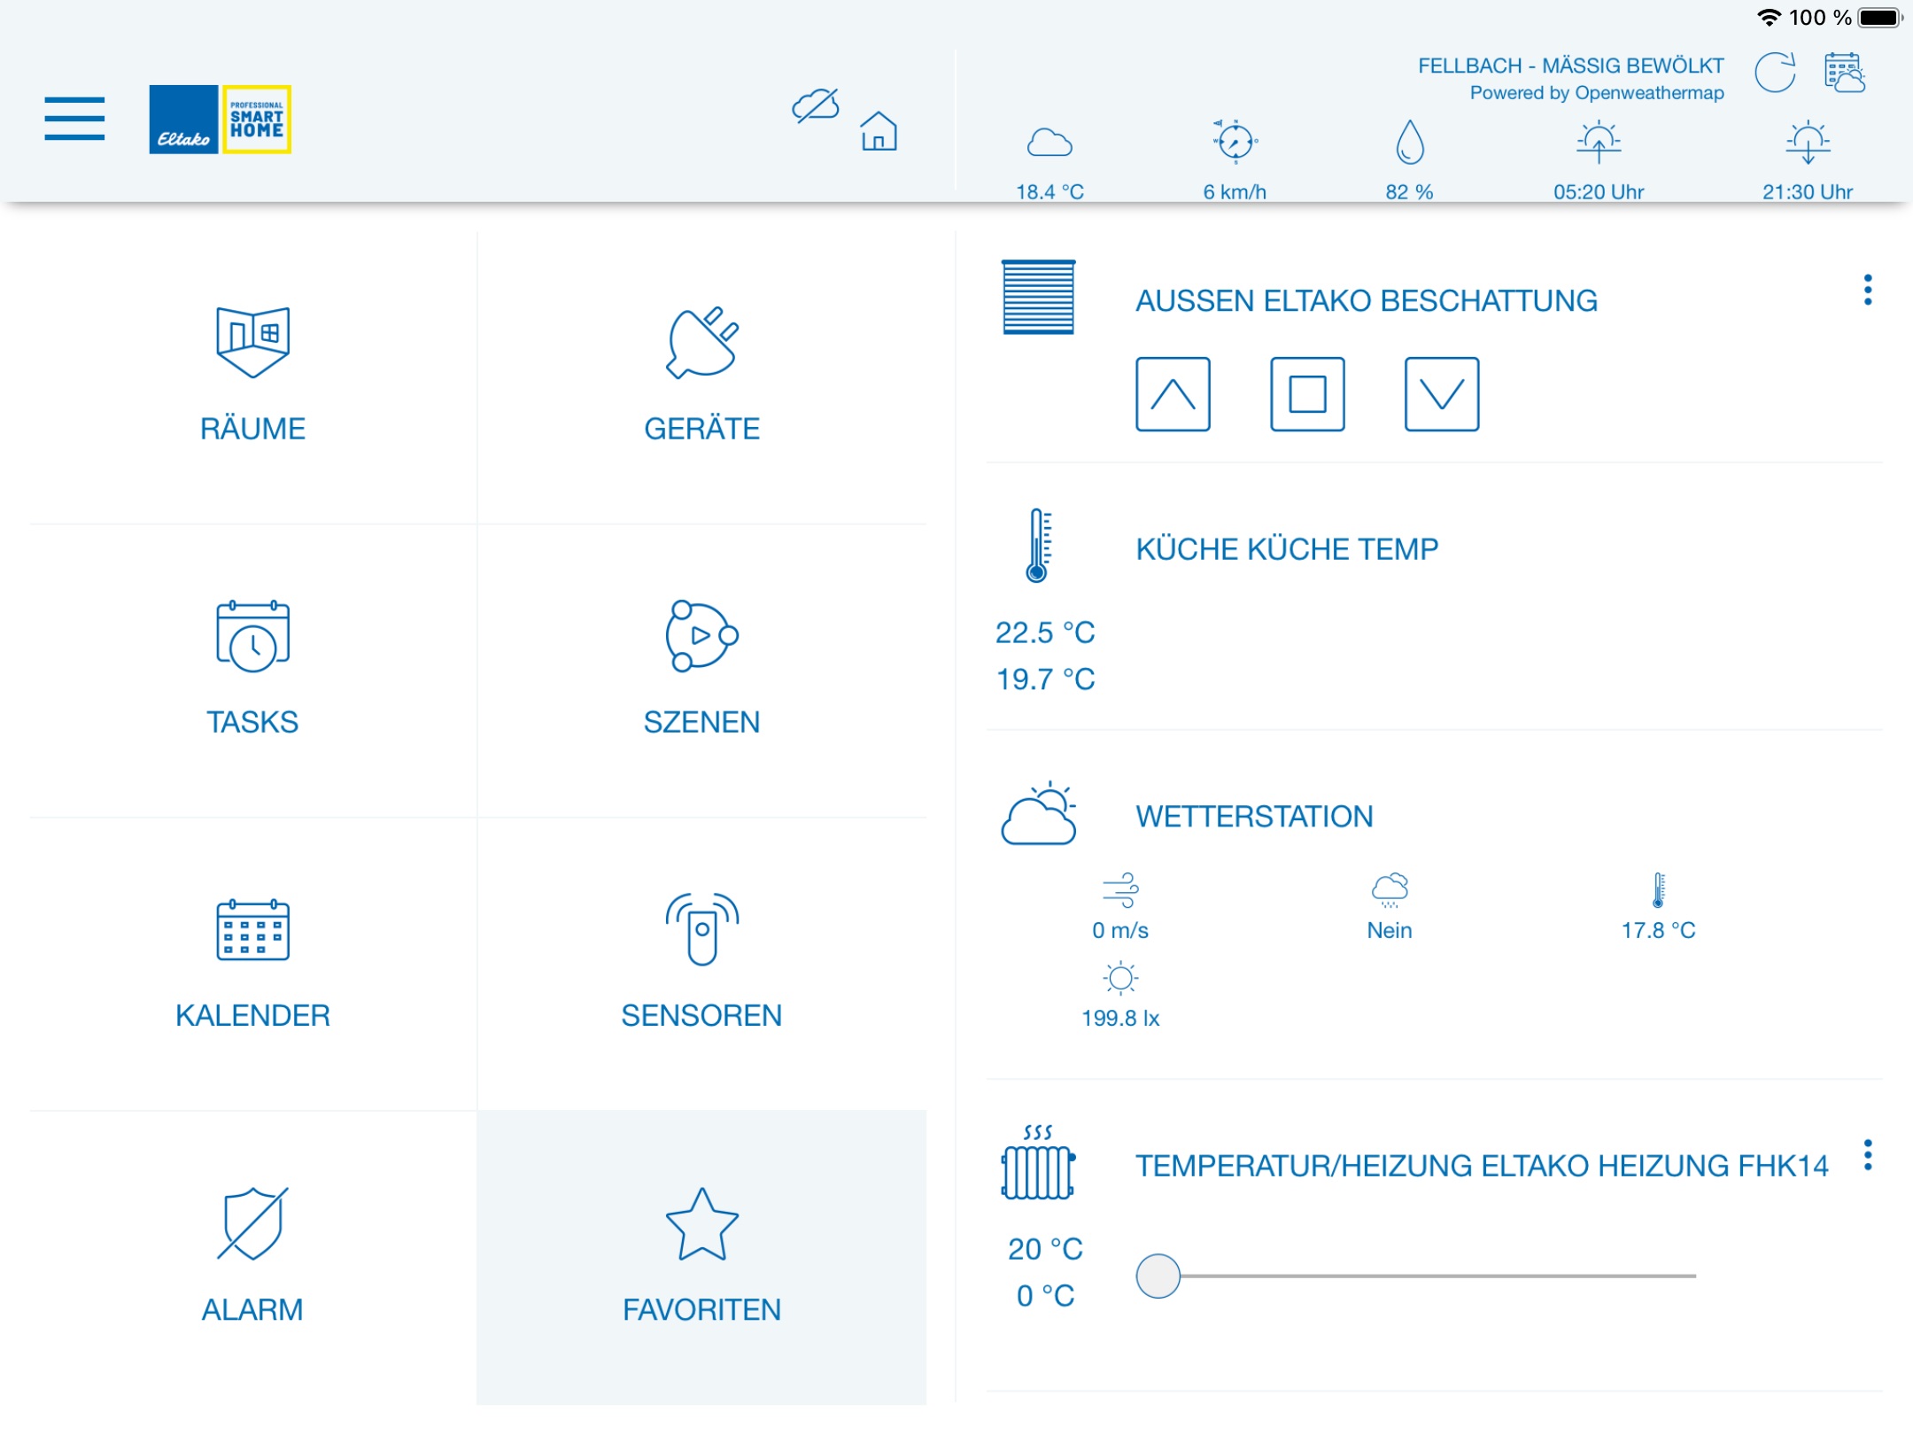Toggle the cloud connection off icon

click(x=815, y=105)
